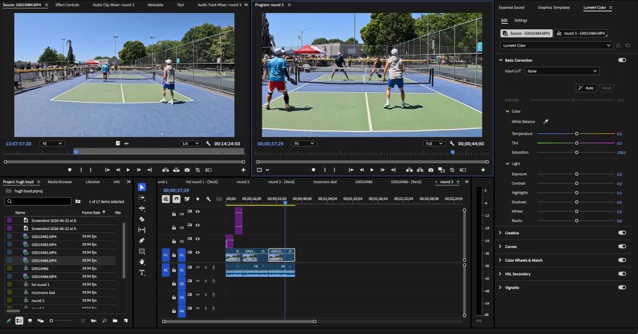Select the Selection tool arrow
The width and height of the screenshot is (638, 334).
pyautogui.click(x=141, y=187)
